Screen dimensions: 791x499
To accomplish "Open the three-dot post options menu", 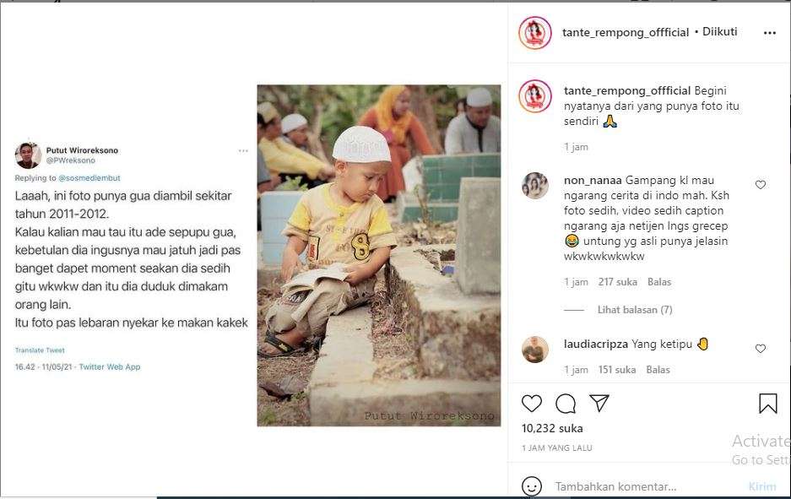I will tap(769, 33).
